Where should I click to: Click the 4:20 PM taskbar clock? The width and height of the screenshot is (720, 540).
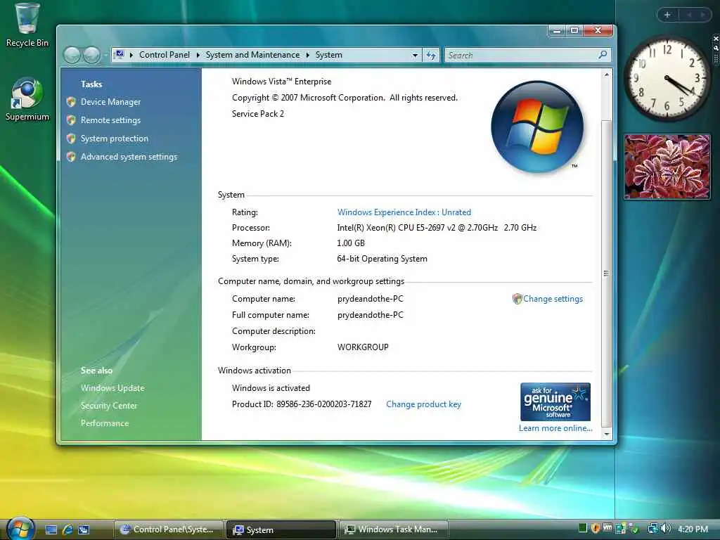pyautogui.click(x=693, y=529)
